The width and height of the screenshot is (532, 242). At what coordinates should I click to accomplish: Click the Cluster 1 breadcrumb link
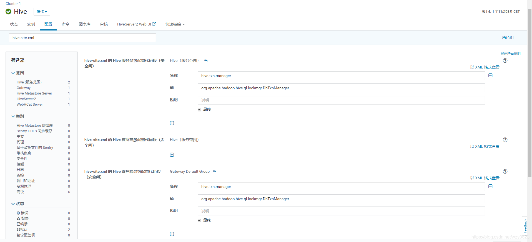13,4
